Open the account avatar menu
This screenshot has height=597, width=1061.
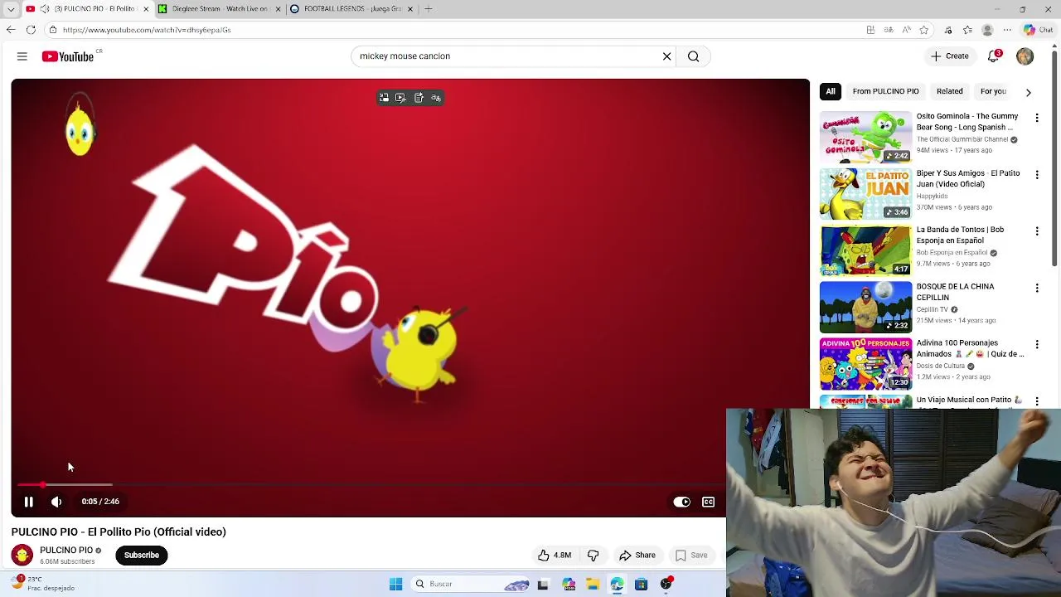(x=1025, y=56)
